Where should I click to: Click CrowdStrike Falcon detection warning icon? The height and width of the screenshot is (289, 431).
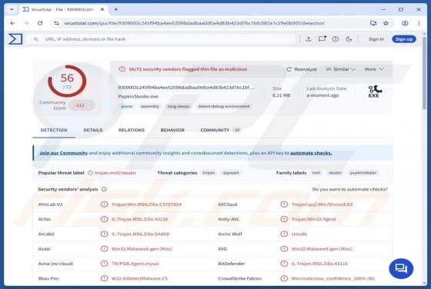coord(284,278)
